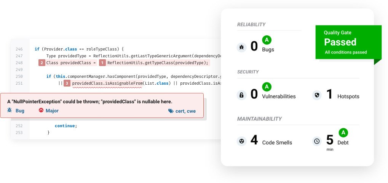Click the green A rating above Vulnerabilities
The width and height of the screenshot is (388, 183).
pyautogui.click(x=267, y=87)
